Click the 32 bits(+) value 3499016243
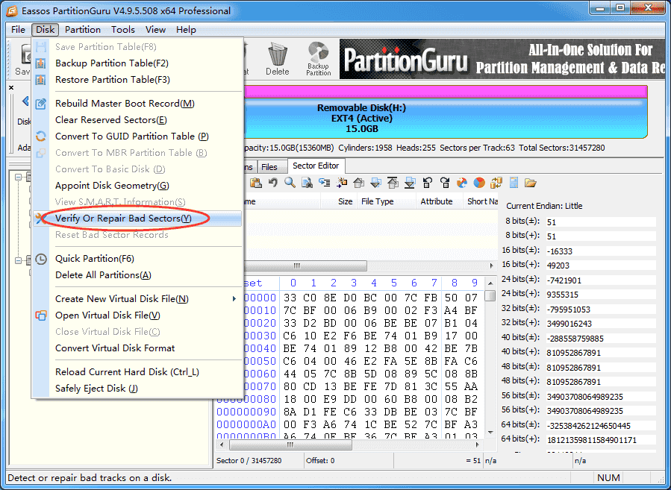This screenshot has height=490, width=671. 601,324
